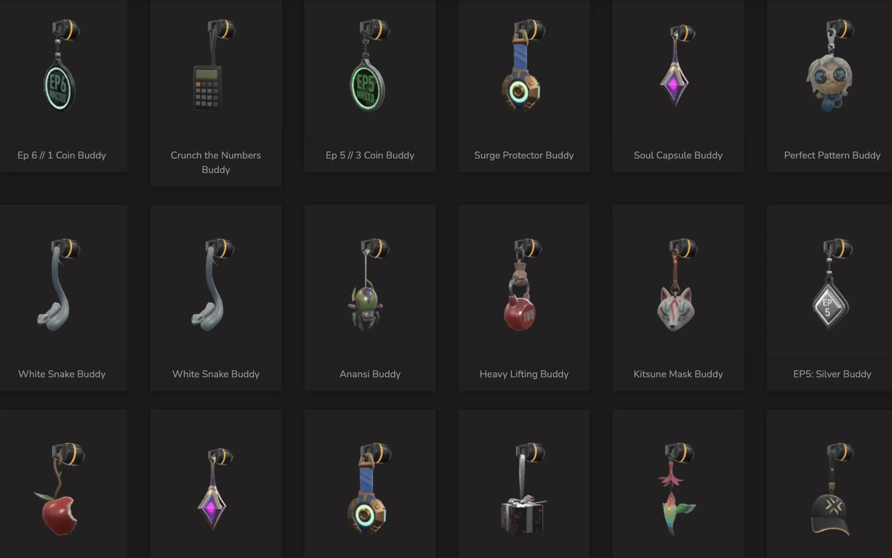The height and width of the screenshot is (558, 892).
Task: Click the first White Snake Buddy image
Action: (x=58, y=285)
